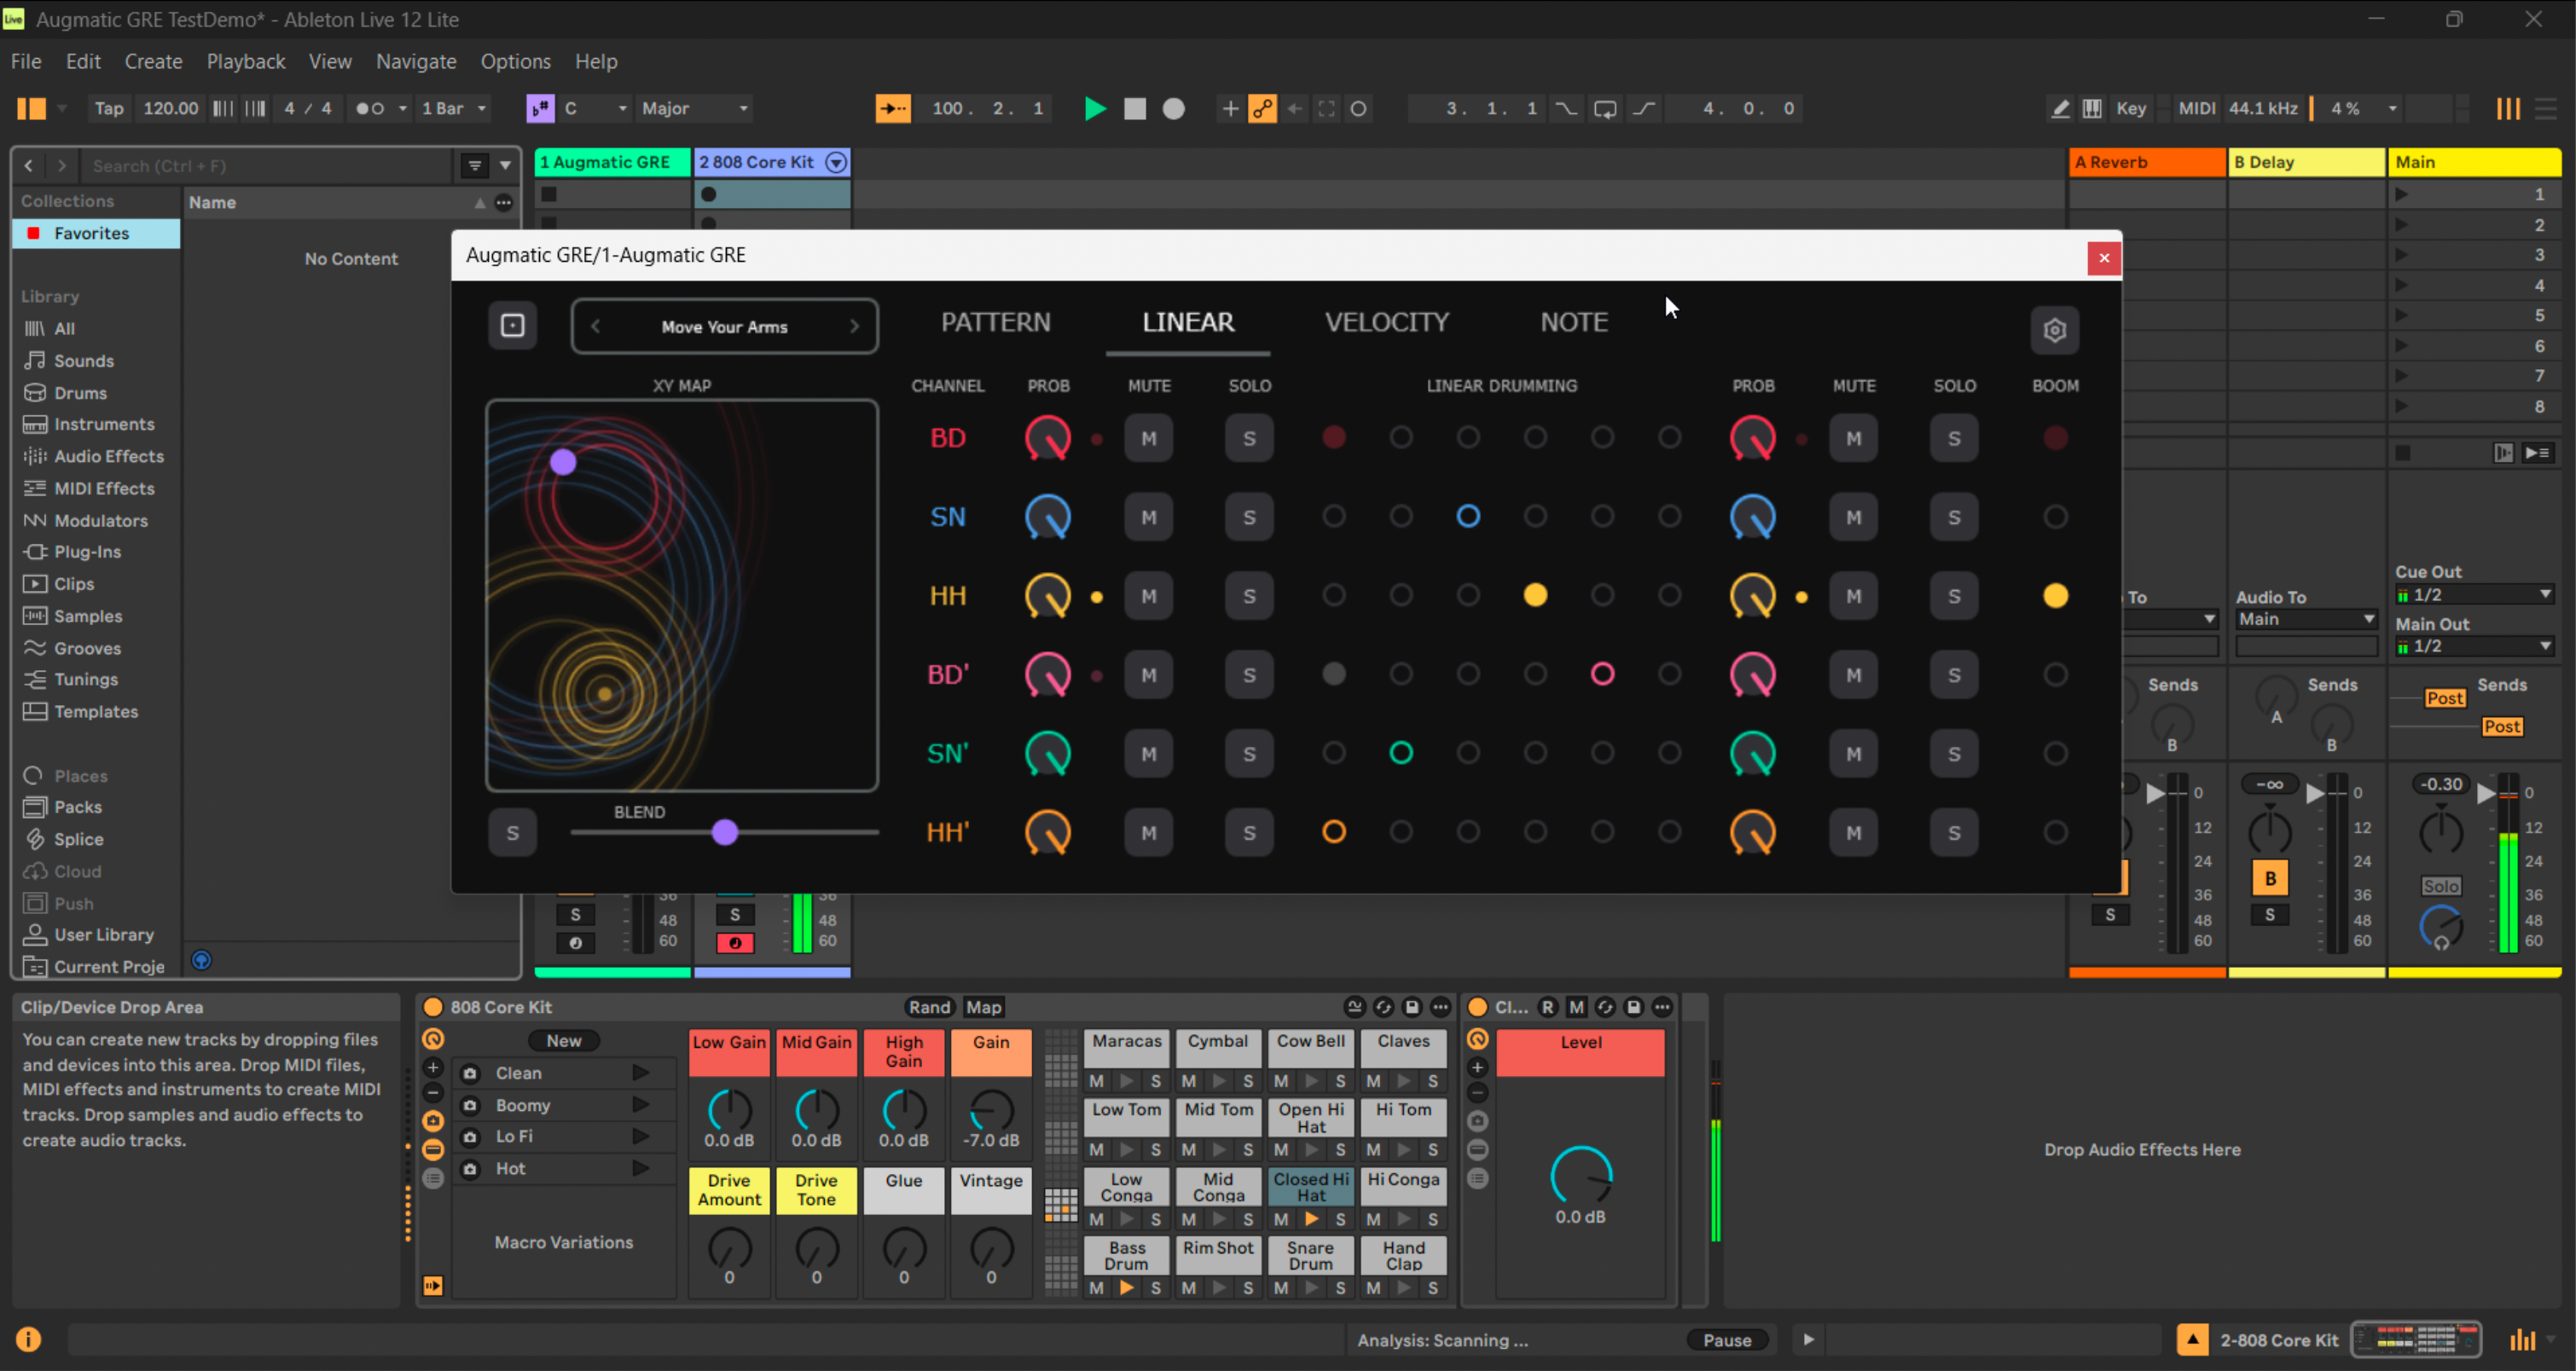Viewport: 2576px width, 1371px height.
Task: Click the Rand button on 808 Core Kit
Action: tap(929, 1006)
